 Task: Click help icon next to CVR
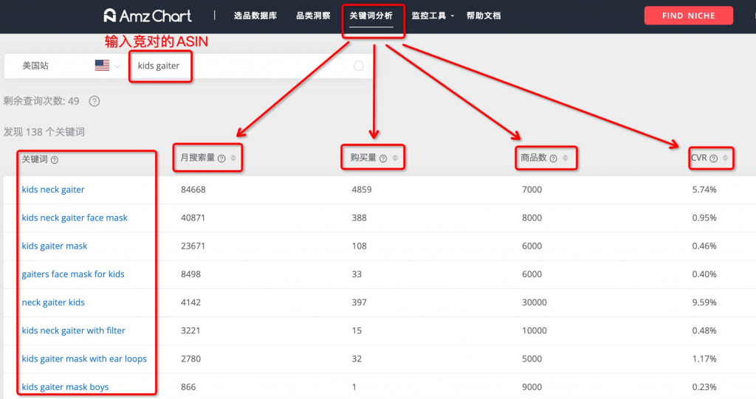coord(714,159)
